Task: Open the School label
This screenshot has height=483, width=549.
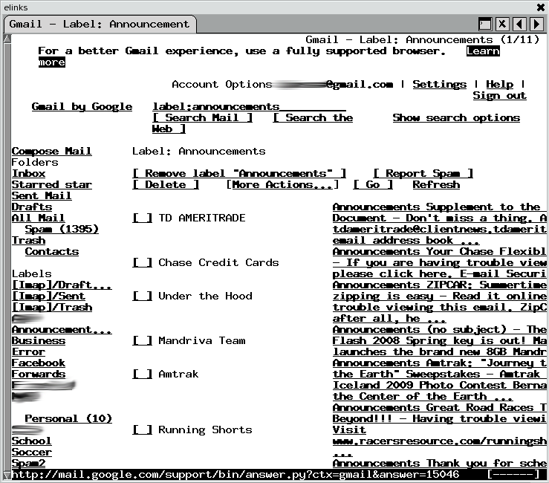Action: tap(31, 441)
